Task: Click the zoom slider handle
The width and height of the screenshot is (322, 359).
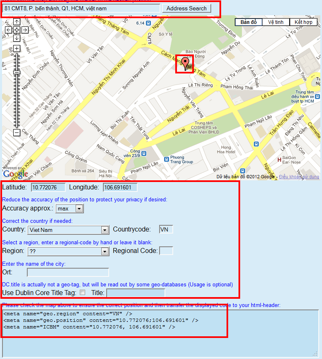Action: click(x=17, y=72)
